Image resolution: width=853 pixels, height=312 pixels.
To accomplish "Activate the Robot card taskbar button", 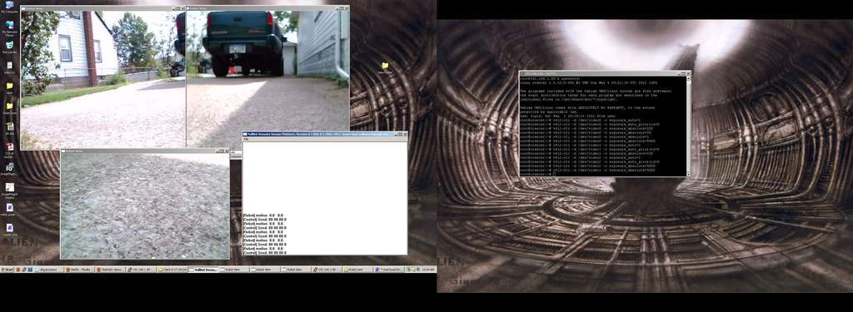I will pos(358,270).
